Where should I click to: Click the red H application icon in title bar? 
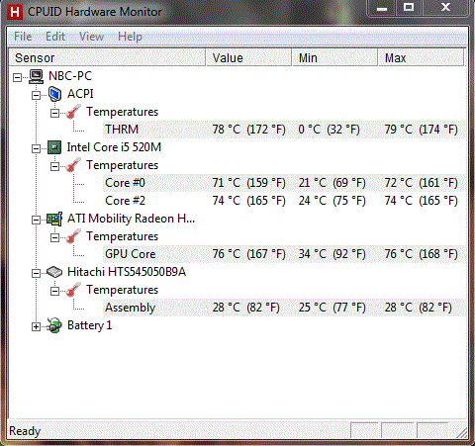(15, 12)
